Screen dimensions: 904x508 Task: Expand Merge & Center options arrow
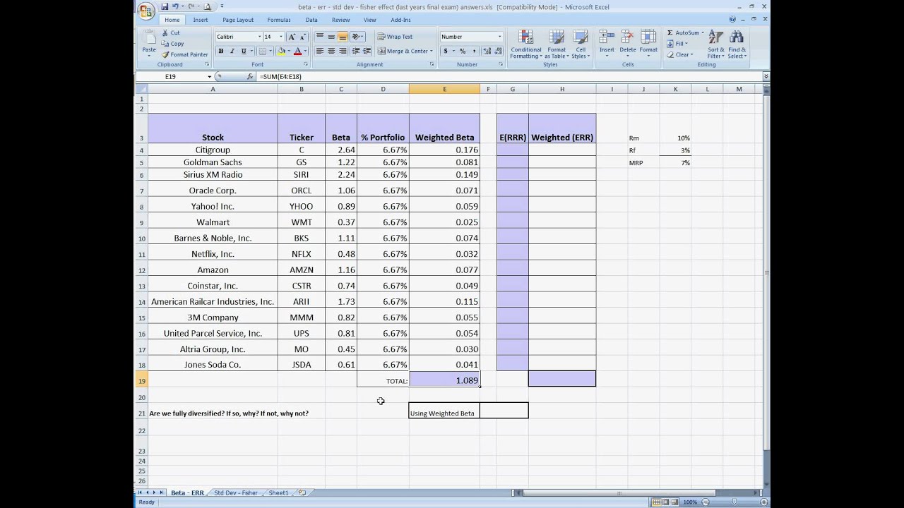[x=432, y=51]
